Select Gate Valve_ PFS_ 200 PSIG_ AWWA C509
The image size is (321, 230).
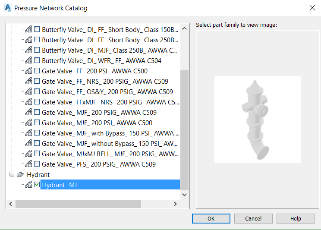pos(99,164)
